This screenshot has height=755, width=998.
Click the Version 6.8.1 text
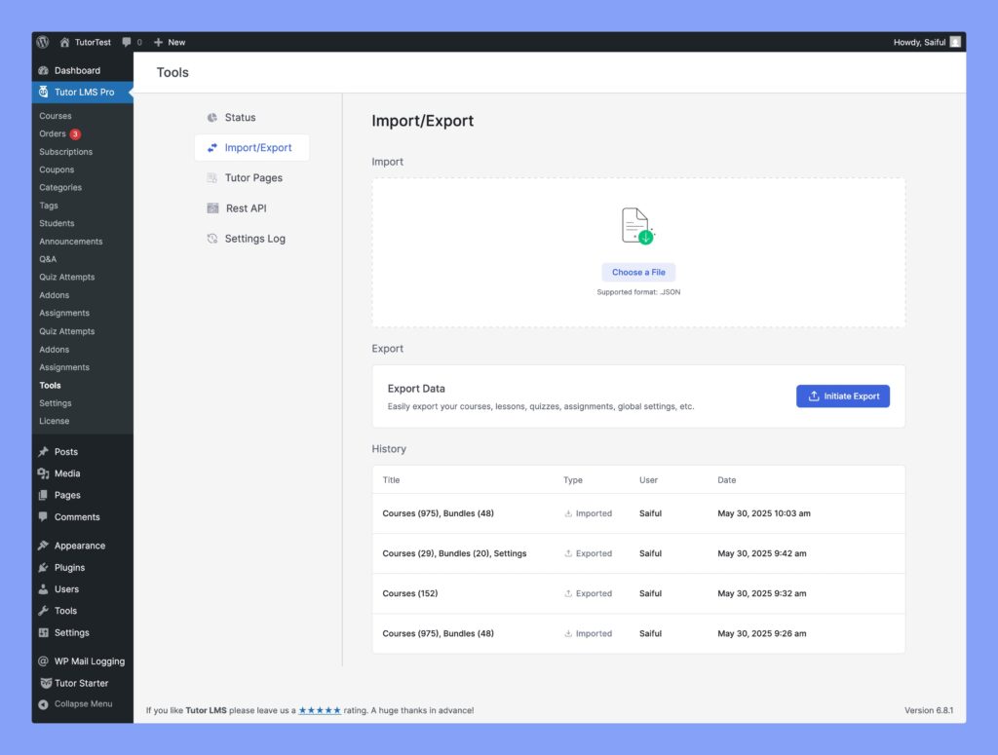929,710
